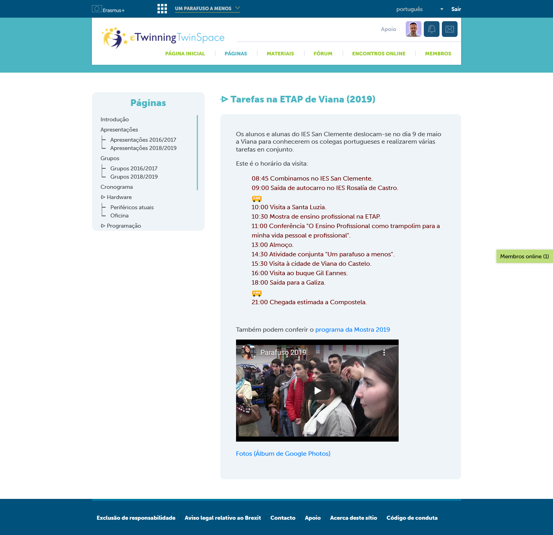The width and height of the screenshot is (553, 535).
Task: Open Oficina subpage in sidebar
Action: pos(119,215)
